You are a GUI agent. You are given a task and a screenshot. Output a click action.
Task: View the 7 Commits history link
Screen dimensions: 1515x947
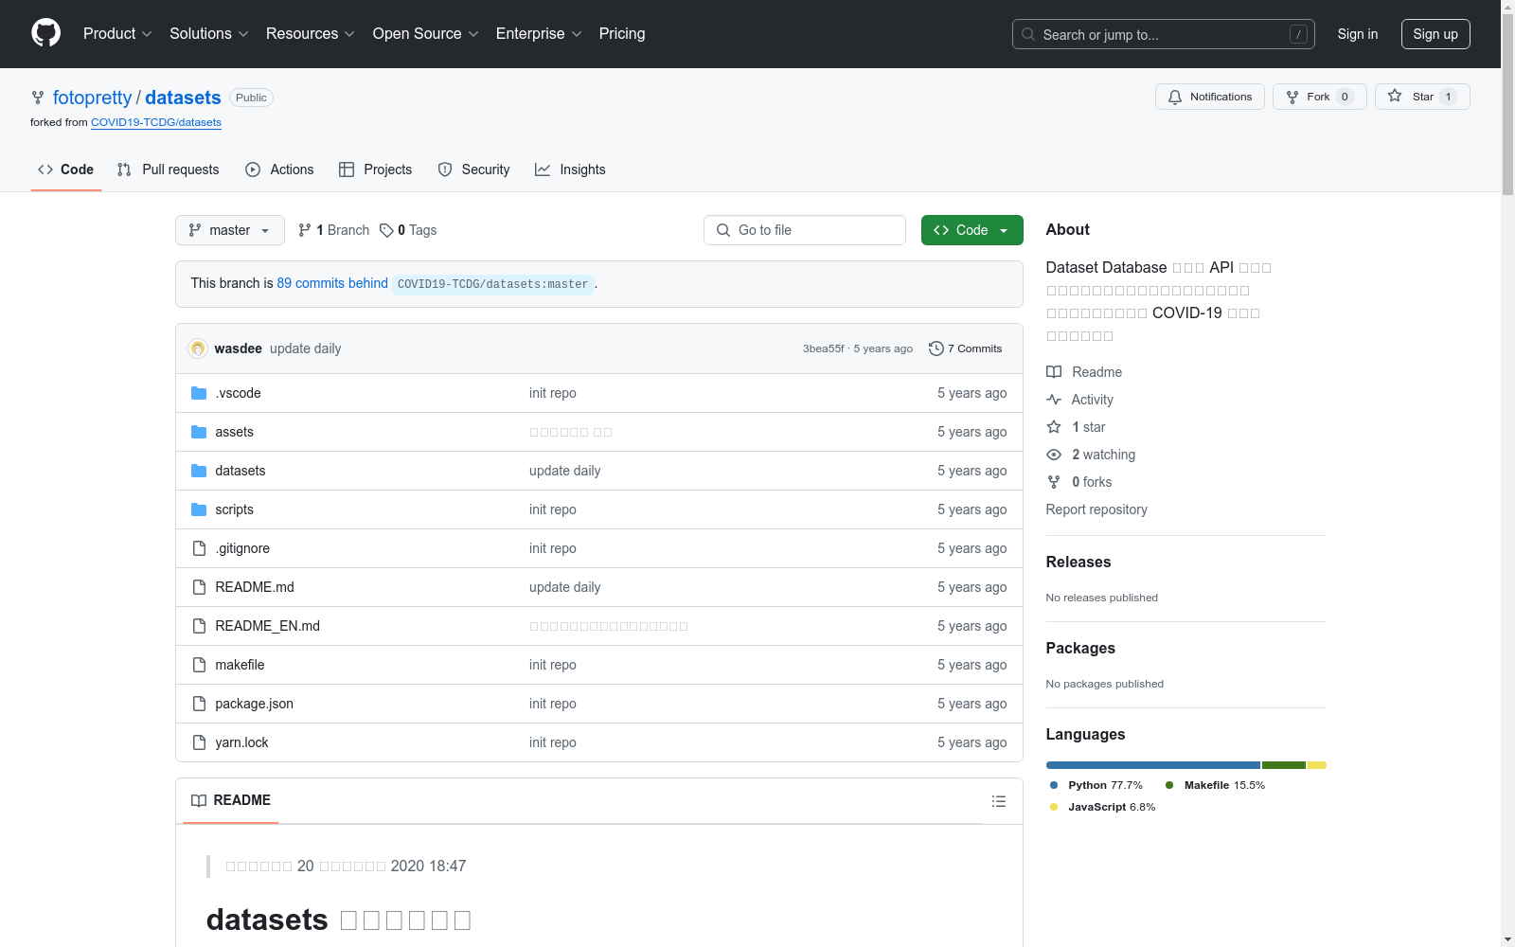pyautogui.click(x=966, y=348)
